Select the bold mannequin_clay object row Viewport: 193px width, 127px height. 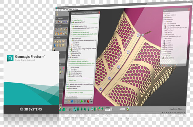coord(173,26)
